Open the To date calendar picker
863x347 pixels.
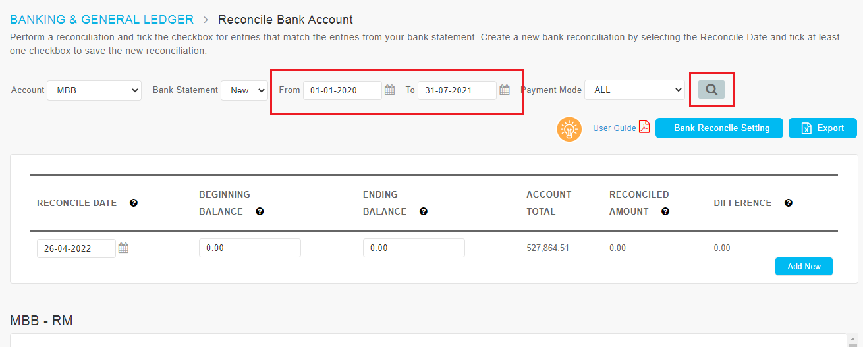pyautogui.click(x=505, y=90)
